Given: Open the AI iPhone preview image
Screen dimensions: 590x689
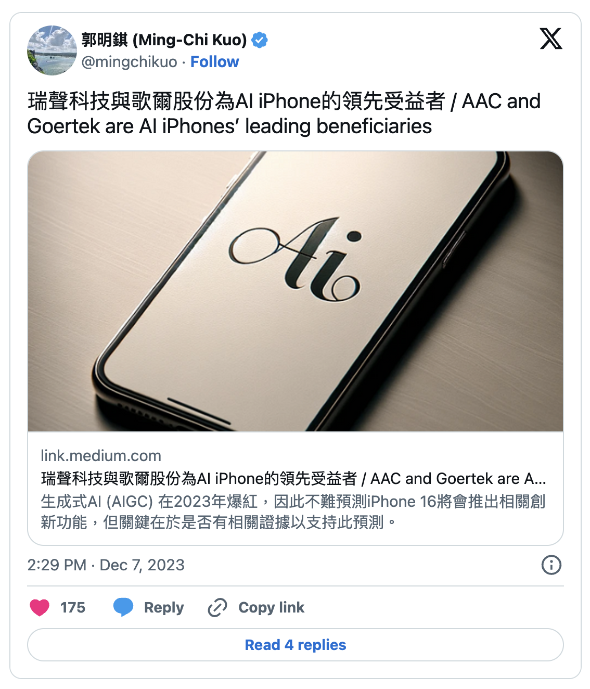Looking at the screenshot, I should [296, 291].
